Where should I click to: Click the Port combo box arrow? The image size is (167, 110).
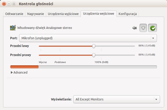pyautogui.click(x=153, y=38)
